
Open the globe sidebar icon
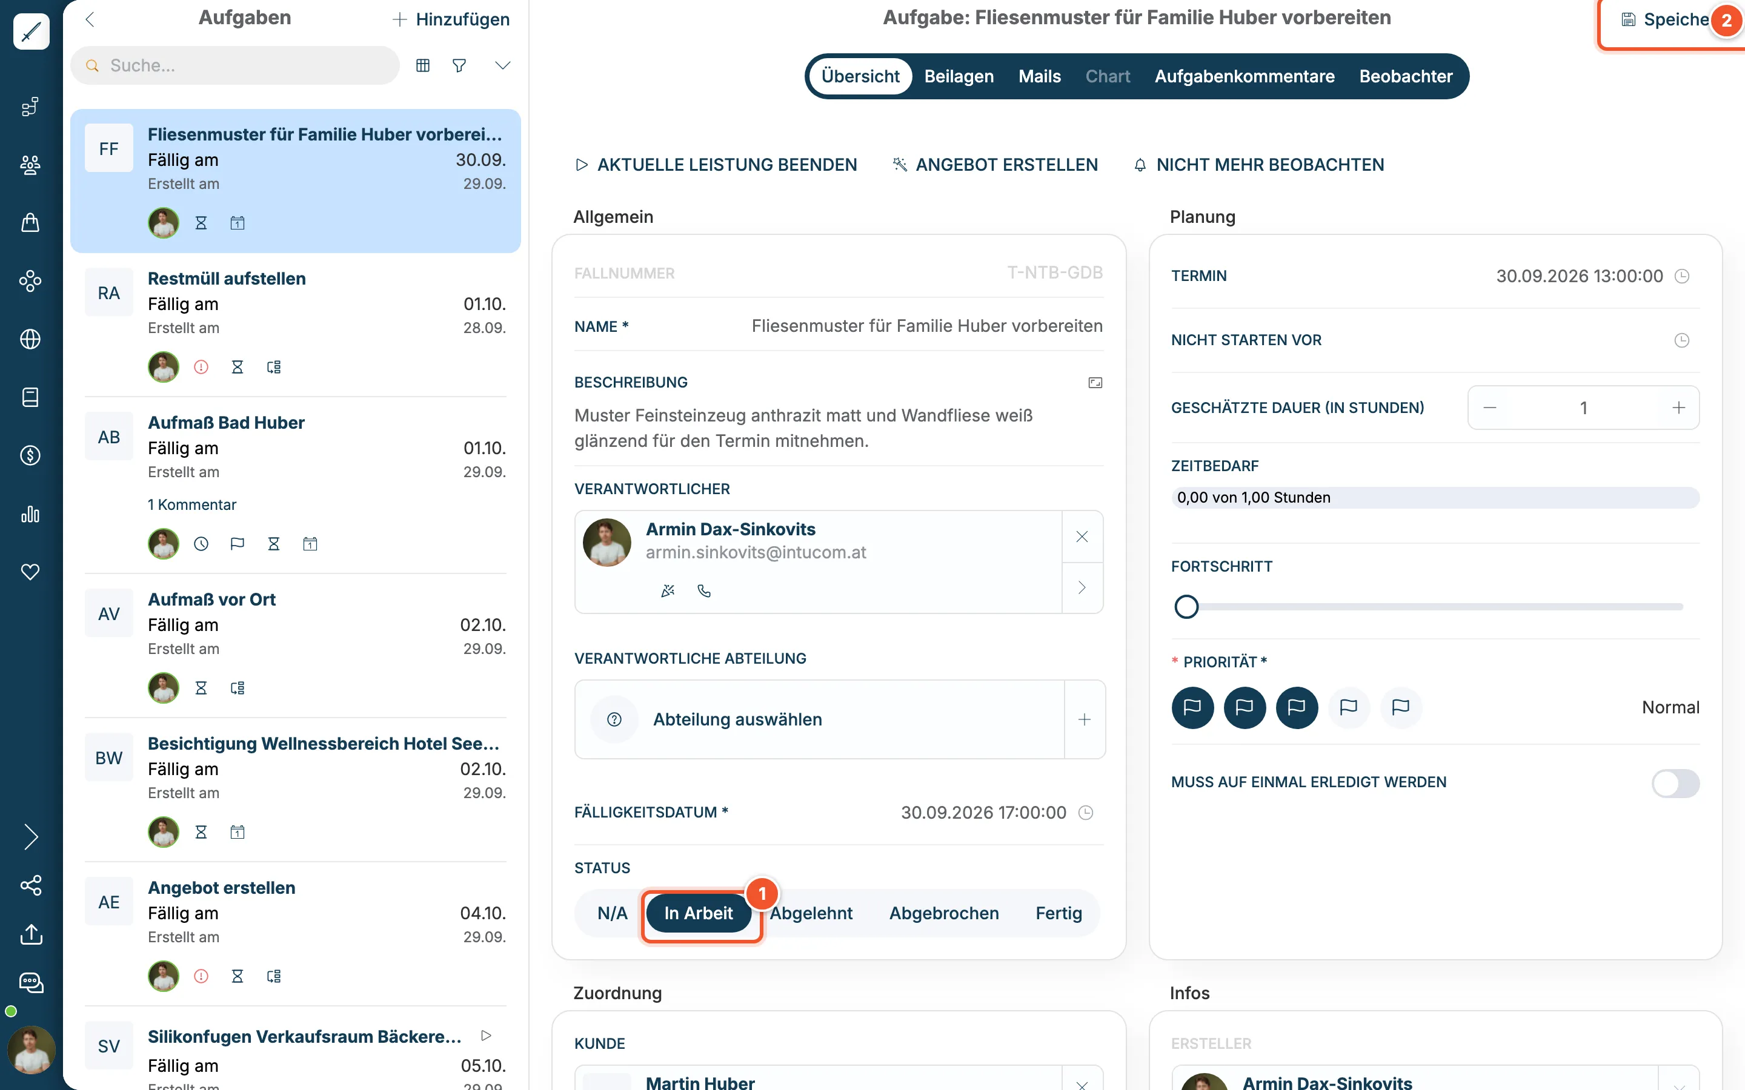(30, 339)
